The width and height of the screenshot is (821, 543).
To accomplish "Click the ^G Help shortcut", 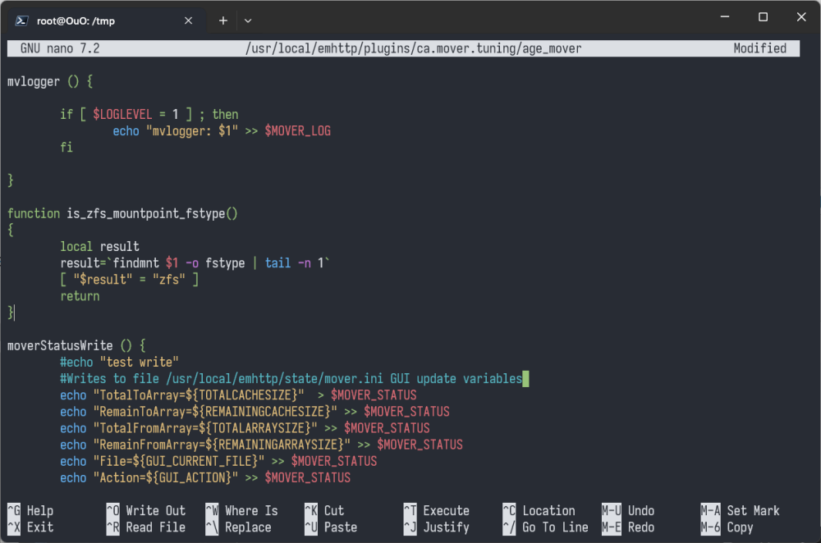I will pos(30,510).
